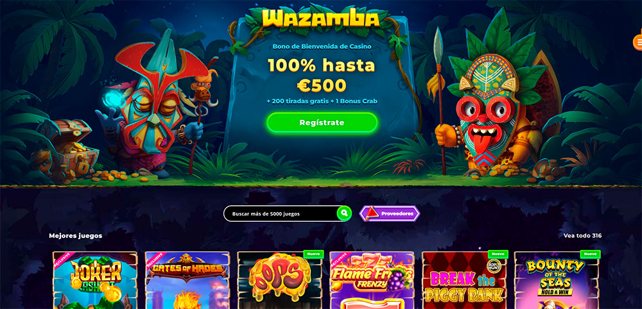Image resolution: width=642 pixels, height=309 pixels.
Task: Open the Vea todo 316 link
Action: tap(582, 235)
